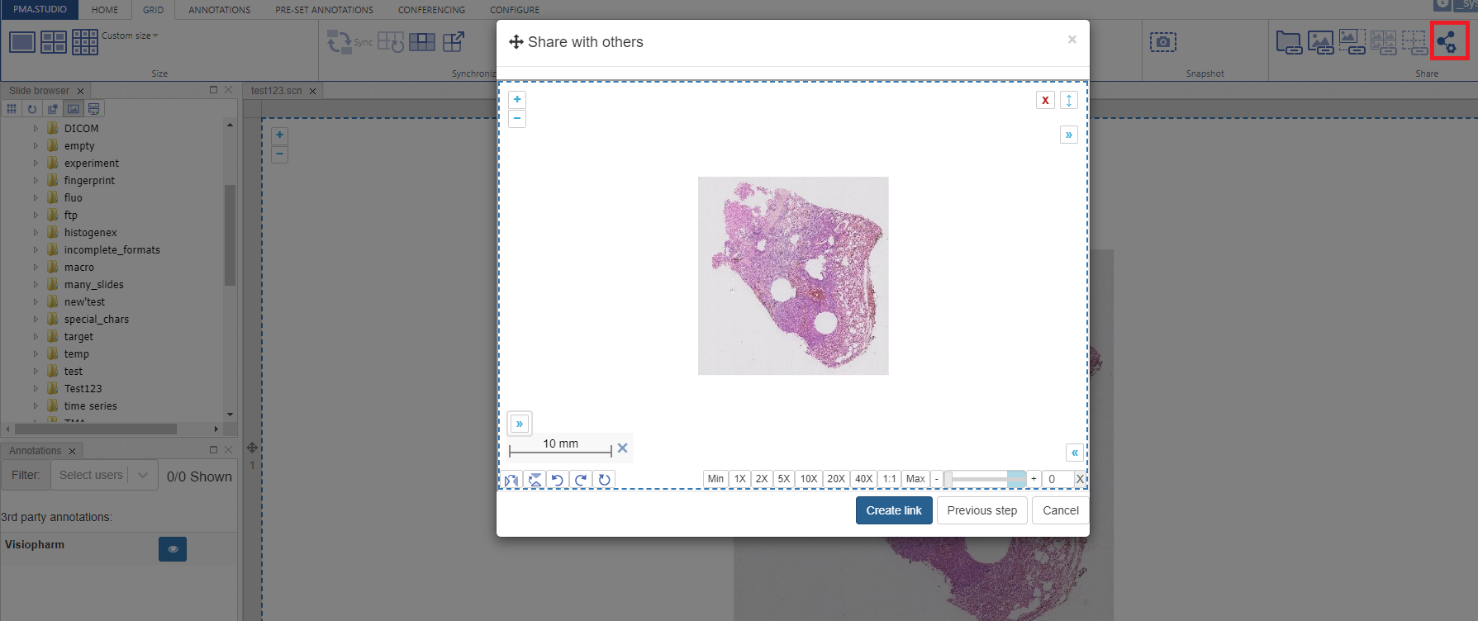Collapse the zoom bar with left chevrons

click(x=1074, y=453)
